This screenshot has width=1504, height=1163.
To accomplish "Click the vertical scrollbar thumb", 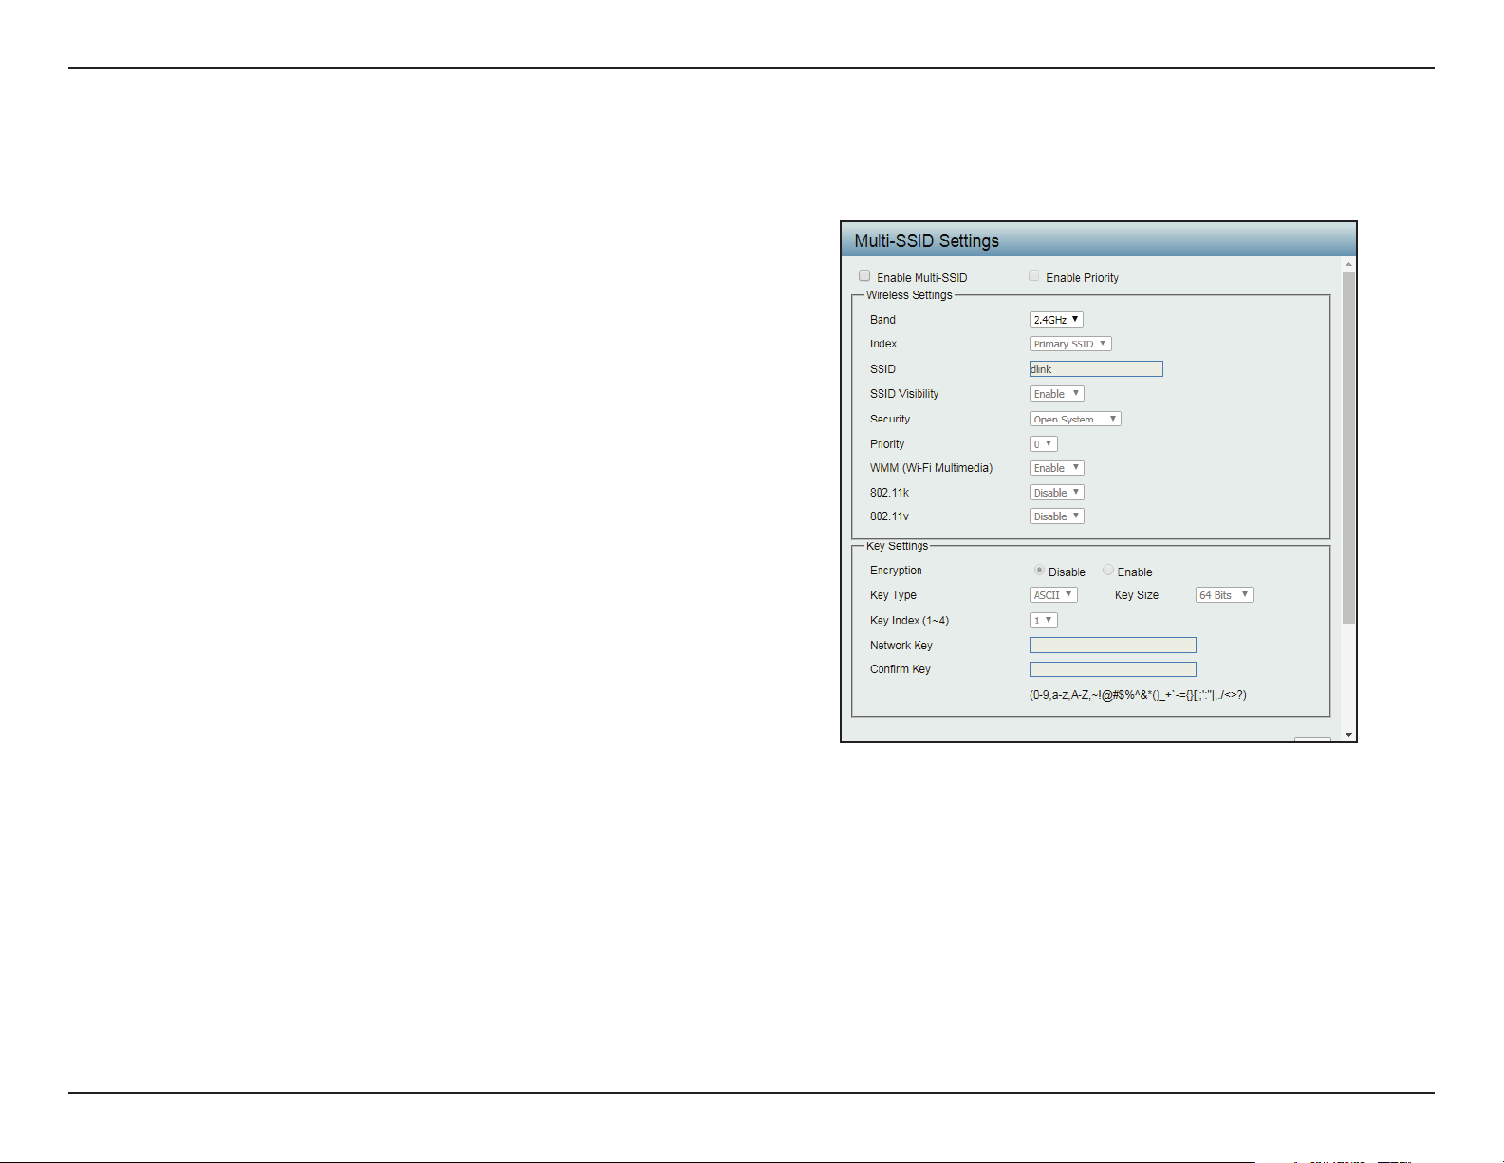I will (x=1348, y=447).
